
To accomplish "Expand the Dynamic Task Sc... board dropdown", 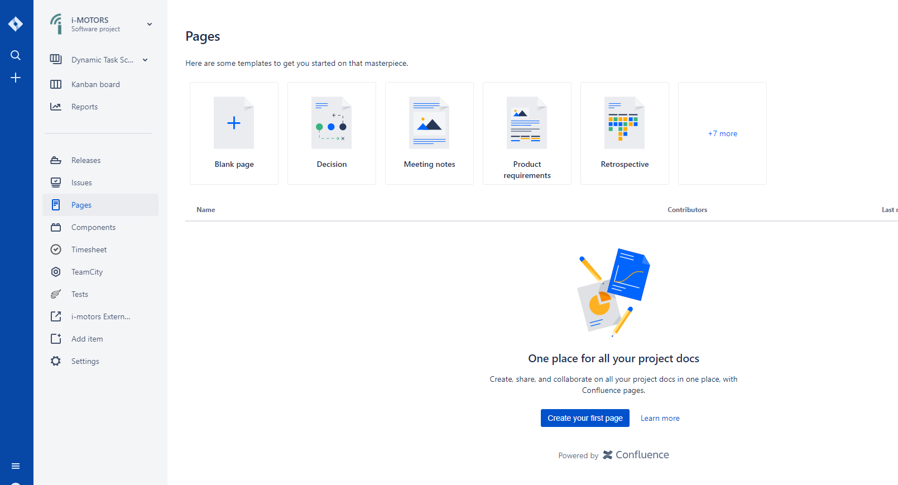I will click(x=145, y=60).
